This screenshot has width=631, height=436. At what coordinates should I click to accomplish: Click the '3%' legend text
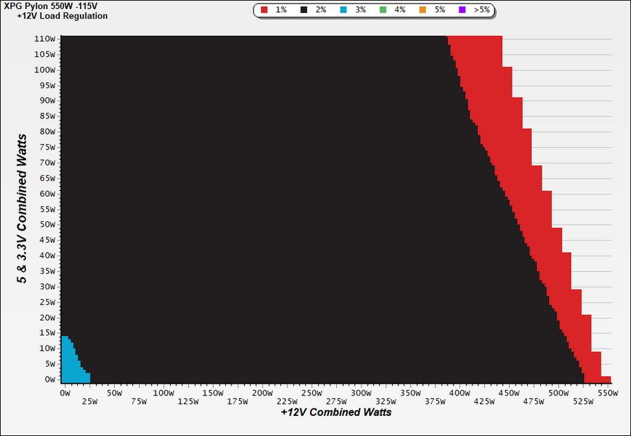point(360,10)
